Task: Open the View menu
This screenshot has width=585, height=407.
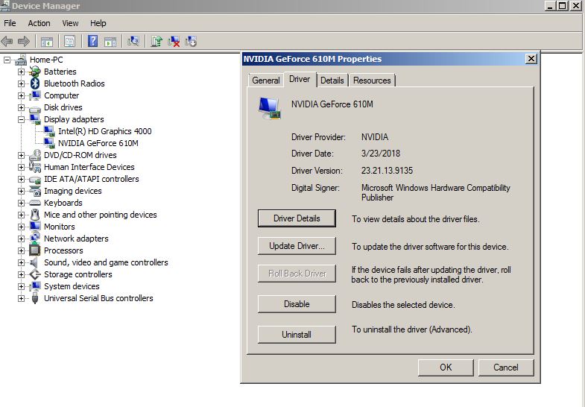Action: pyautogui.click(x=70, y=23)
